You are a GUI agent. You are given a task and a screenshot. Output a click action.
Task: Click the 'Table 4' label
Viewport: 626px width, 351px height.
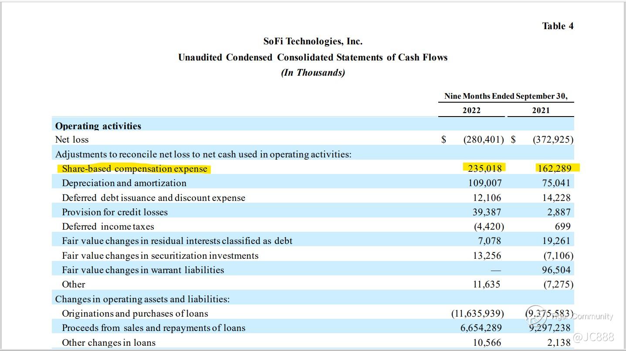tap(558, 26)
